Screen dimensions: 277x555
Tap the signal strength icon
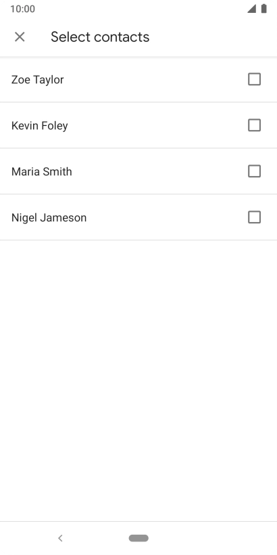click(x=251, y=9)
